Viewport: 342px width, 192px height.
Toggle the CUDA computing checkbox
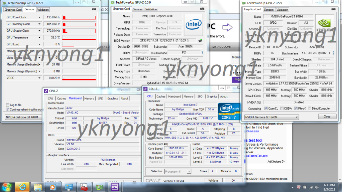pyautogui.click(x=282, y=108)
